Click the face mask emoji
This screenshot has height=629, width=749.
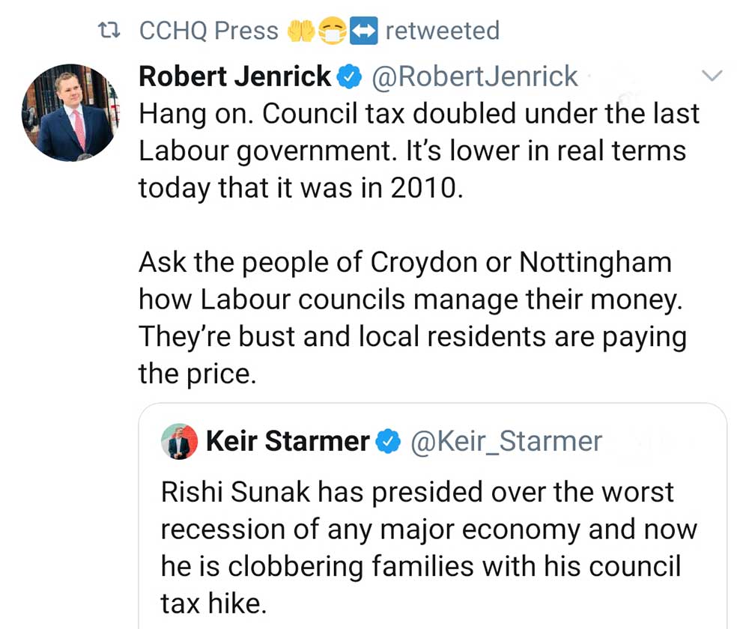pos(332,31)
